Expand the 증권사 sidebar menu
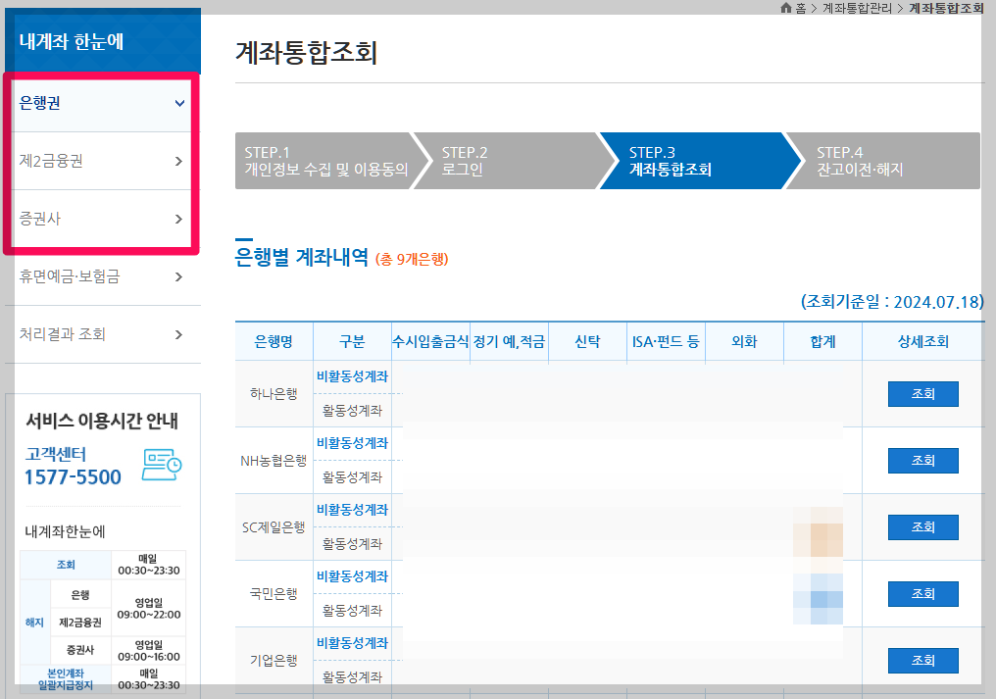 coord(101,219)
